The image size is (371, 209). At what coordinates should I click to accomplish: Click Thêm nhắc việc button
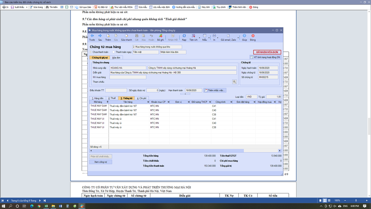(215, 90)
